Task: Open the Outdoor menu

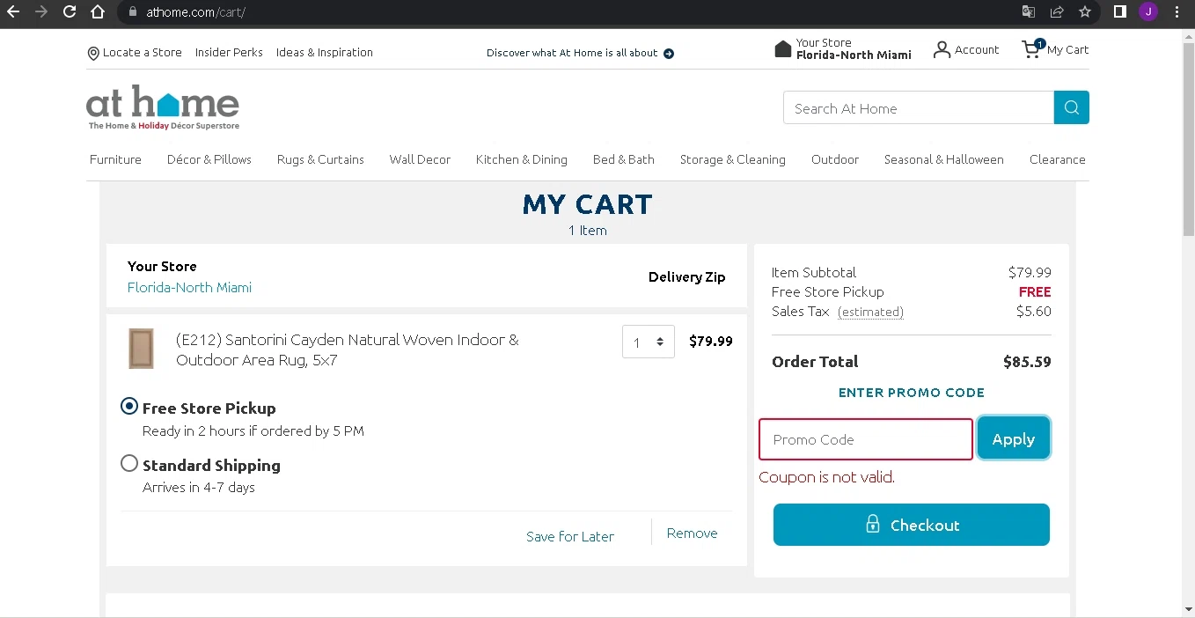Action: coord(835,159)
